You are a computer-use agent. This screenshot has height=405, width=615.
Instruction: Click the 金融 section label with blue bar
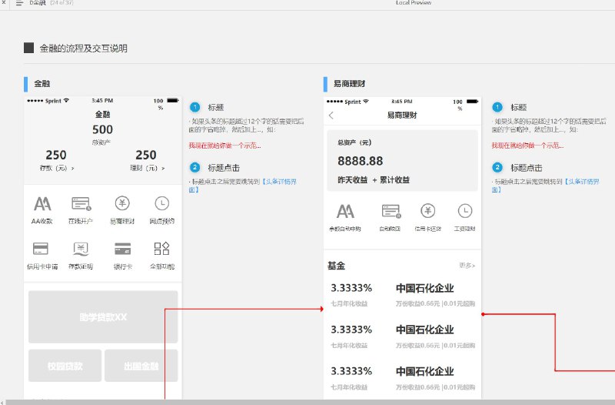42,84
